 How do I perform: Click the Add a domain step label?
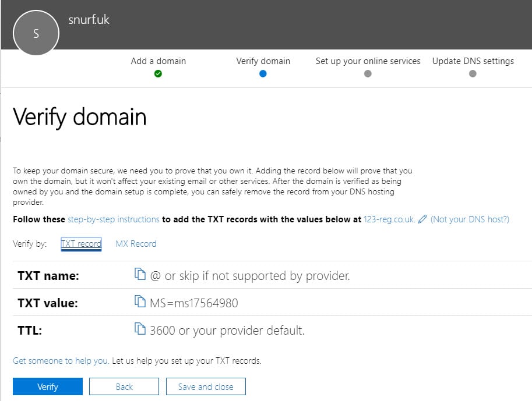(x=158, y=61)
